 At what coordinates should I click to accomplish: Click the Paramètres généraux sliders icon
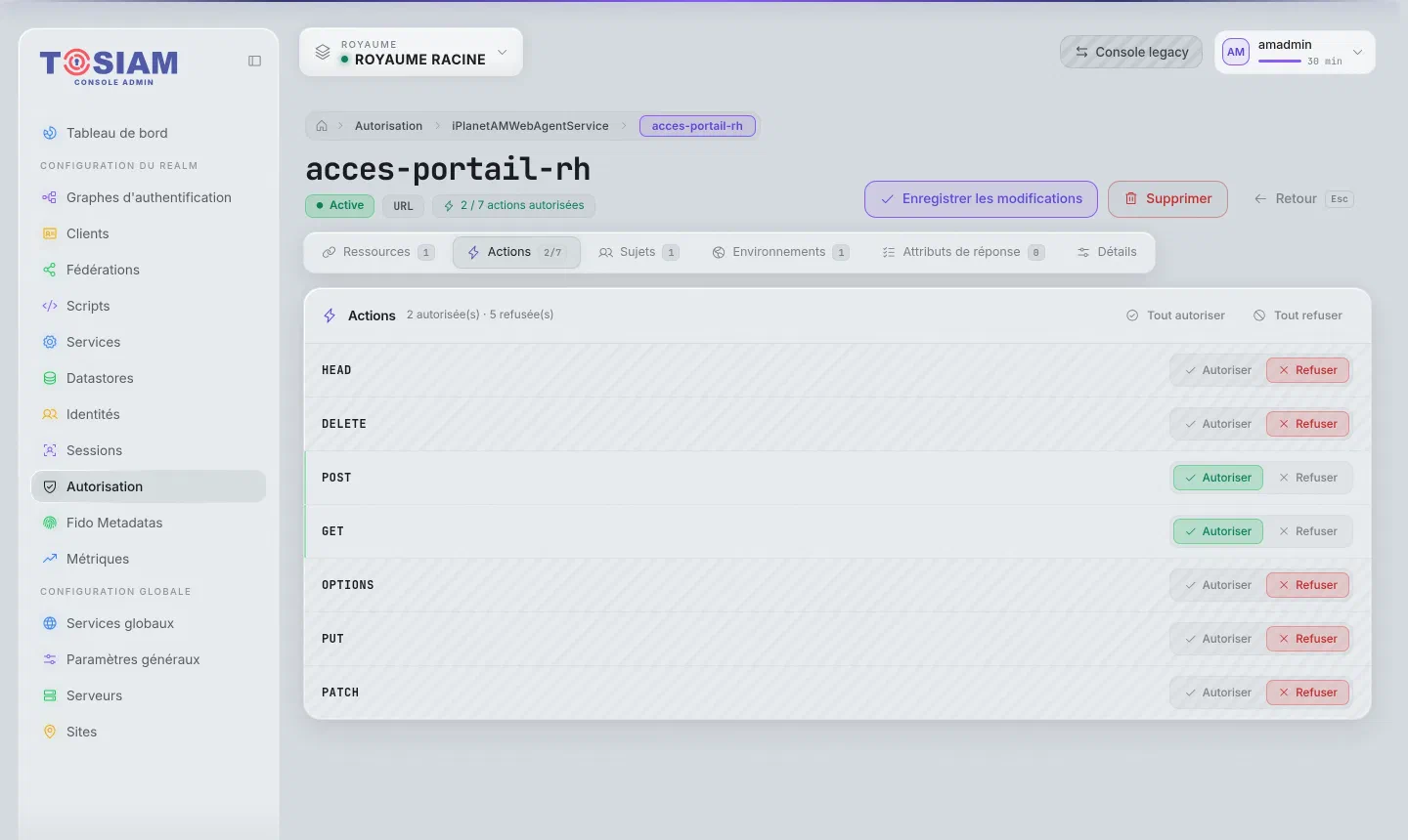50,659
